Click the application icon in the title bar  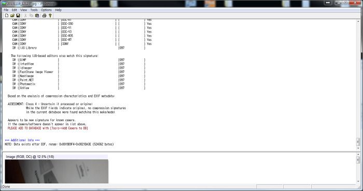4,3
